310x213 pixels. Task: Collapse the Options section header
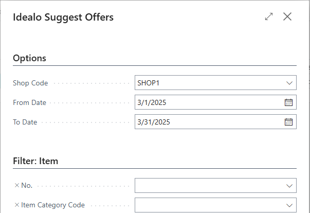click(30, 58)
